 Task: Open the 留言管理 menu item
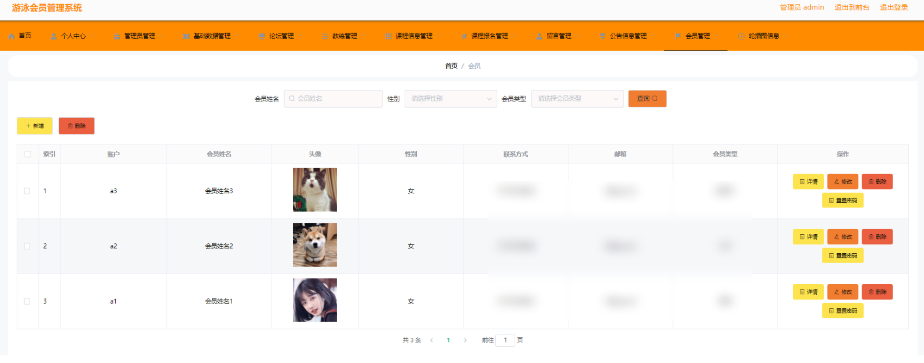pyautogui.click(x=558, y=36)
